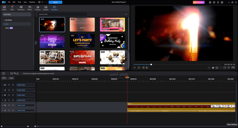The image size is (238, 128).
Task: Open the Playback menu
Action: pyautogui.click(x=32, y=2)
